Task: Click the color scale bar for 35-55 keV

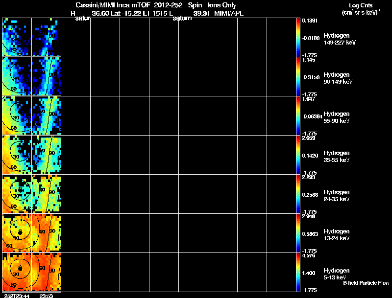Action: pos(298,155)
